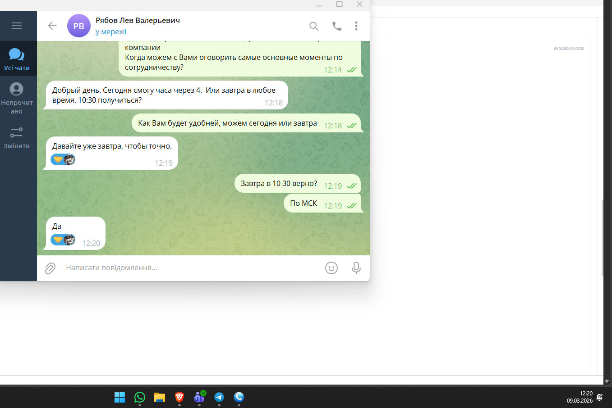The width and height of the screenshot is (612, 408).
Task: Open the hamburger main menu
Action: click(17, 26)
